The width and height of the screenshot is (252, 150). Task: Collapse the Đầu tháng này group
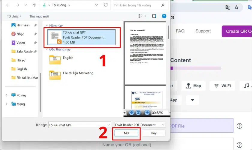point(46,49)
